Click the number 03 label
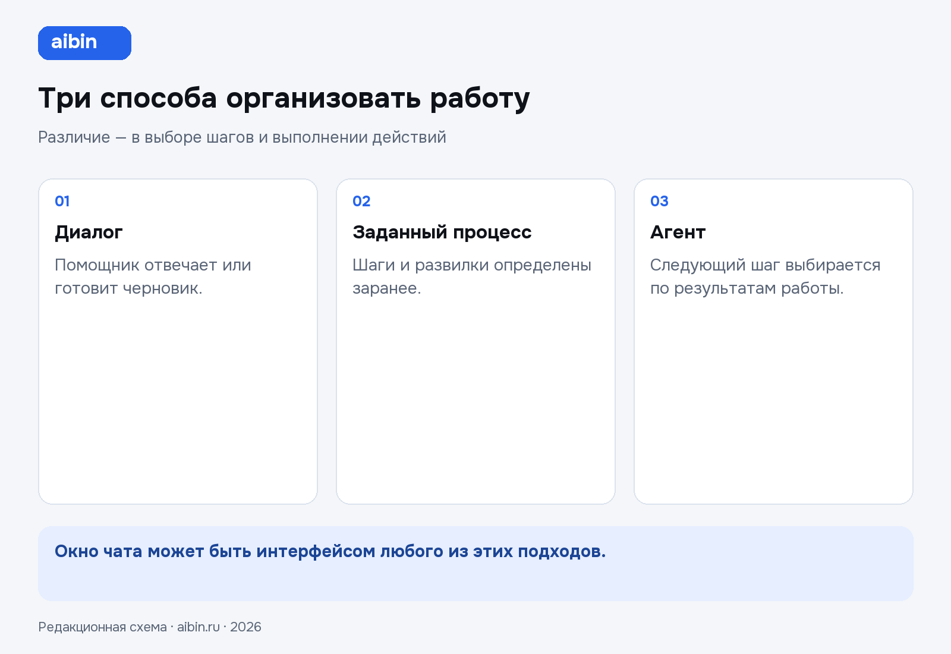 pyautogui.click(x=659, y=201)
